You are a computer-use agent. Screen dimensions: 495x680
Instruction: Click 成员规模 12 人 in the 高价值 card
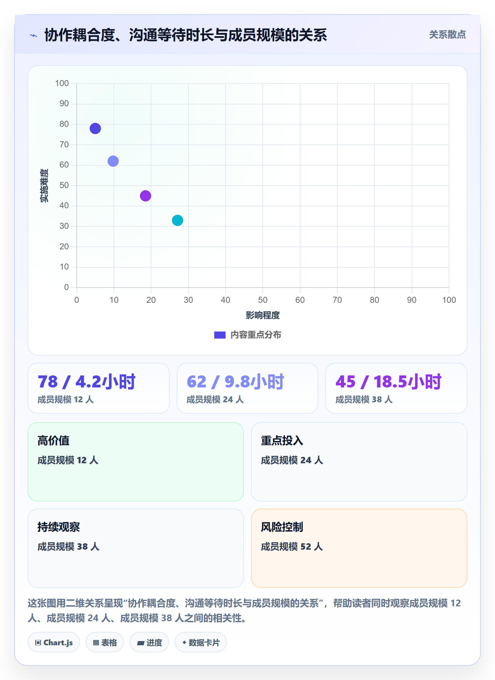(x=68, y=460)
